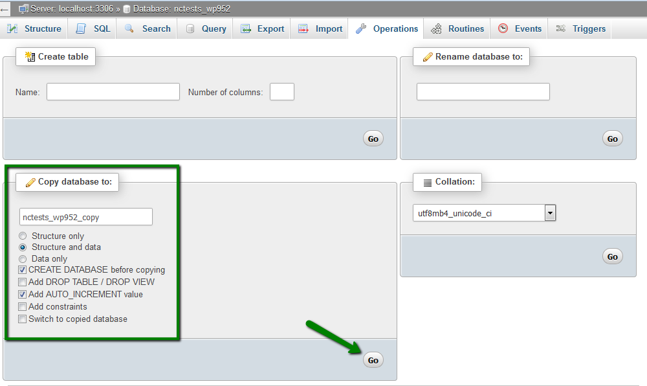The width and height of the screenshot is (647, 386).
Task: Click the Search magnifier icon
Action: [129, 28]
